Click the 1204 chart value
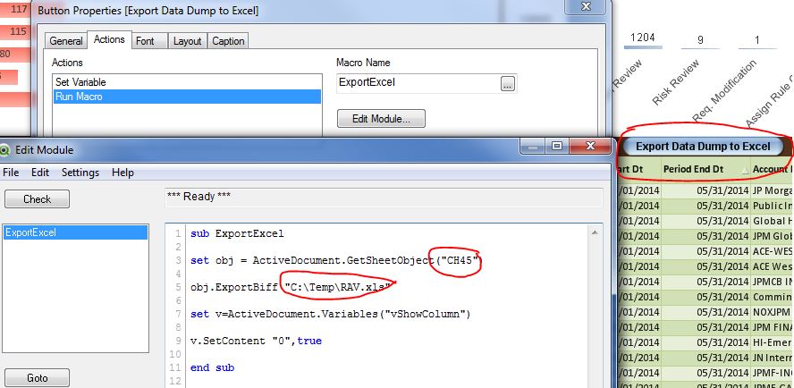This screenshot has height=388, width=794. coord(643,38)
